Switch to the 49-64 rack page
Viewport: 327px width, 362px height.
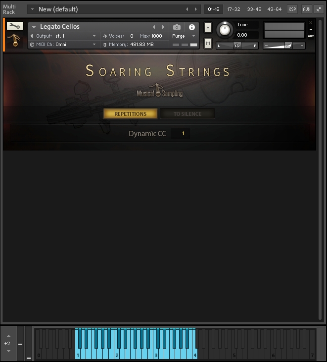[x=275, y=9]
